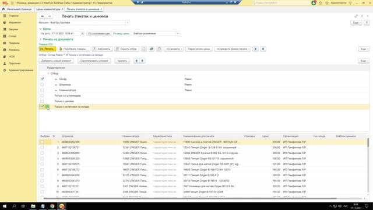
Task: Uncheck the Склад filter checkbox
Action: click(x=42, y=79)
